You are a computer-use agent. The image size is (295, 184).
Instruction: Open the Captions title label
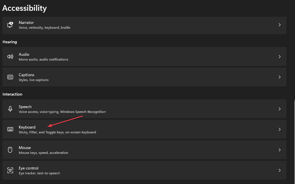(26, 75)
